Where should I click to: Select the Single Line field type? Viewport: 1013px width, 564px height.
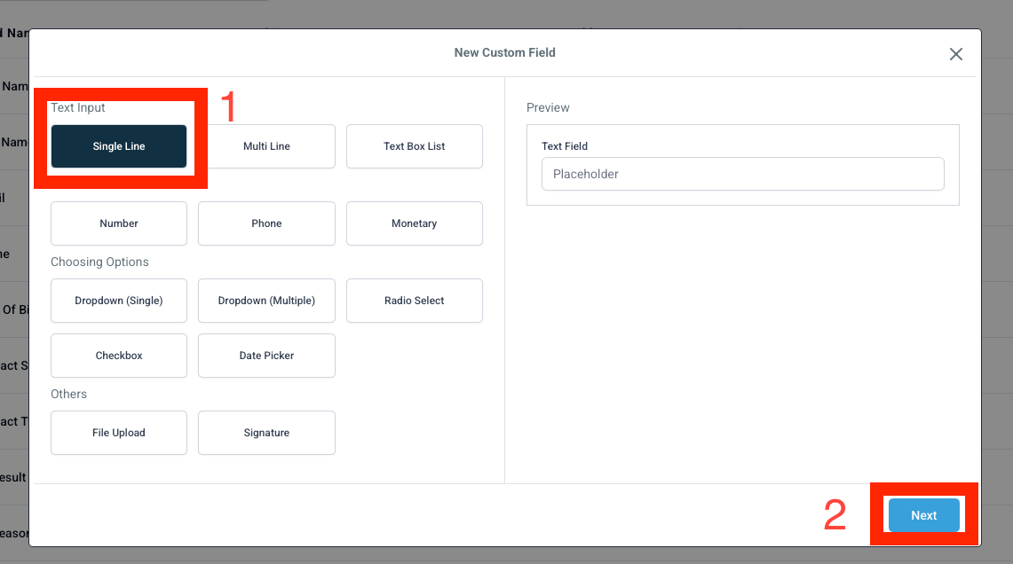119,146
